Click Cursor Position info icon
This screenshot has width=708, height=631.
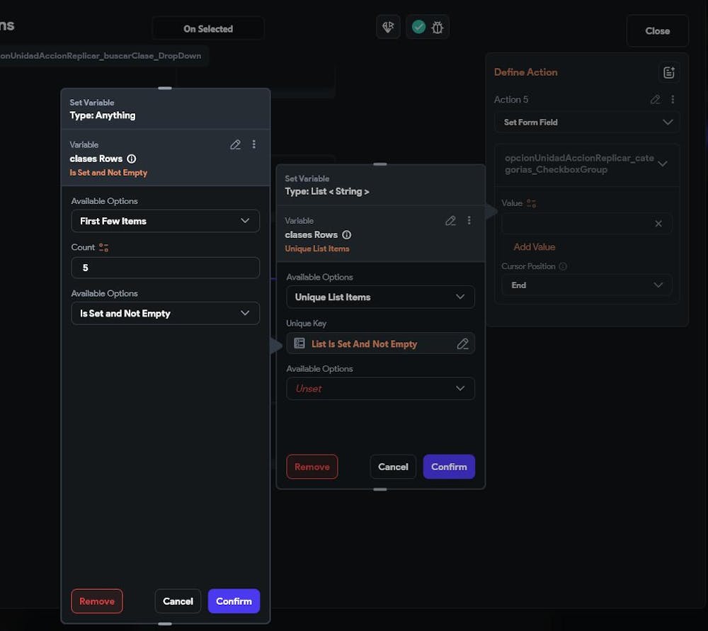563,266
